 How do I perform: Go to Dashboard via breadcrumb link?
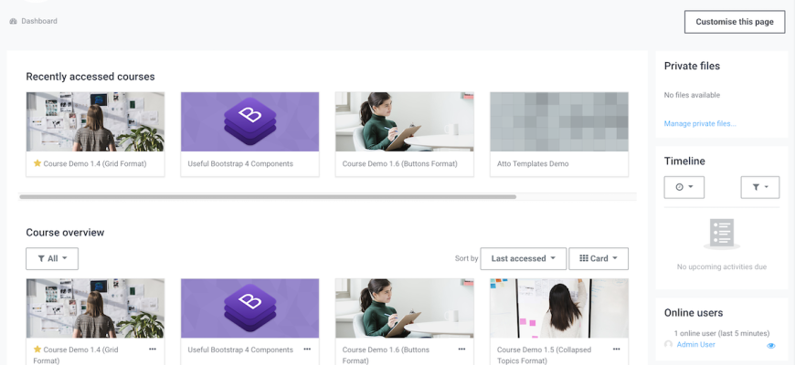[39, 21]
